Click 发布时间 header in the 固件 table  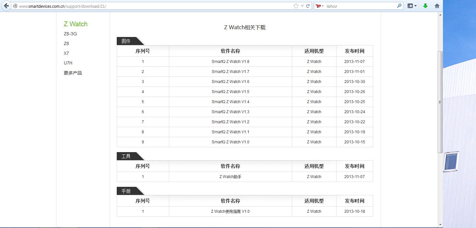(x=355, y=51)
